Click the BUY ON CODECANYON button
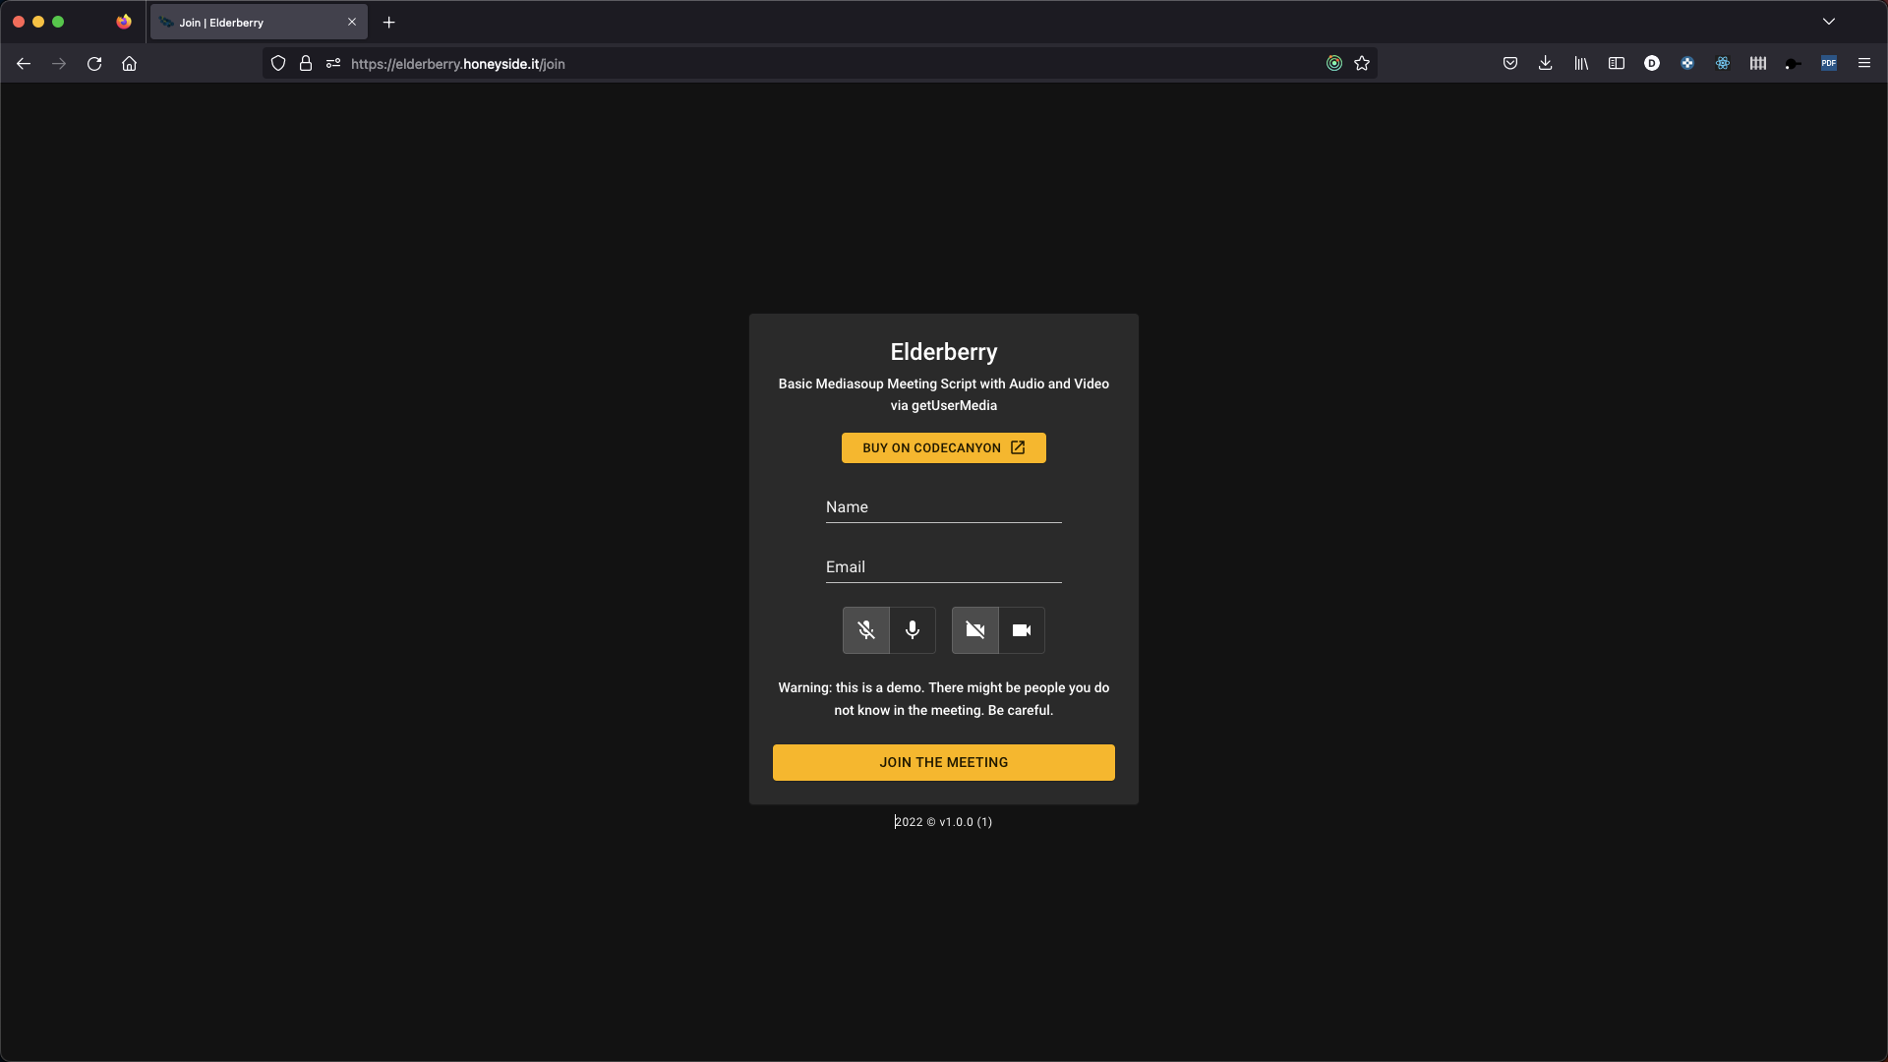1888x1062 pixels. [x=943, y=447]
